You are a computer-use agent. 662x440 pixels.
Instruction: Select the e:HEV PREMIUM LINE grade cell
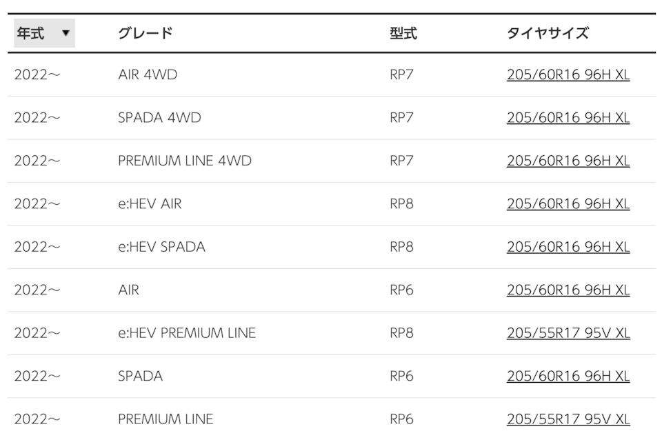coord(186,333)
